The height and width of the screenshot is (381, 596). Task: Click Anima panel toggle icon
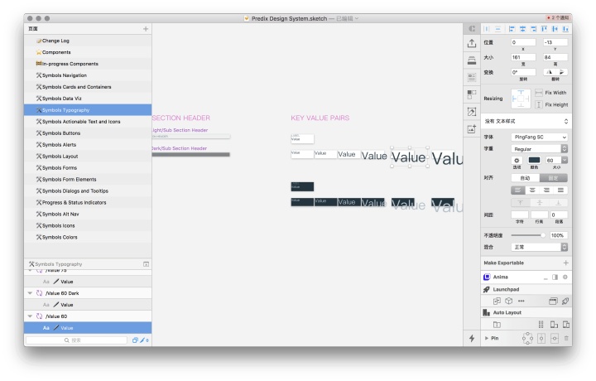(555, 277)
